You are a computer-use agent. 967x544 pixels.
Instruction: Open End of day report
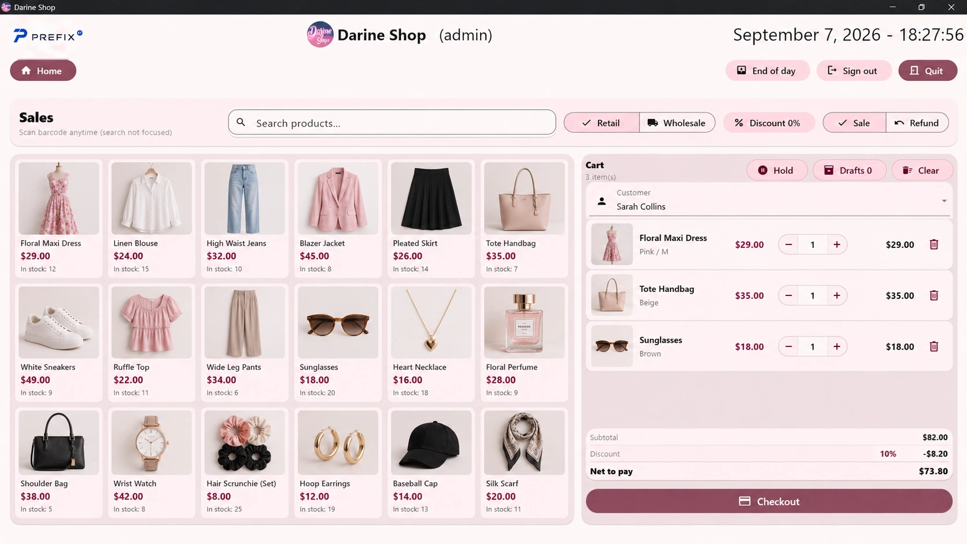[x=767, y=71]
